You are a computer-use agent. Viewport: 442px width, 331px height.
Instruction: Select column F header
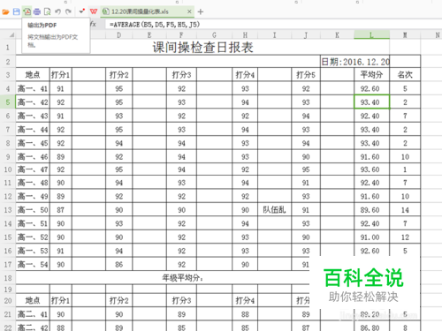pos(181,35)
